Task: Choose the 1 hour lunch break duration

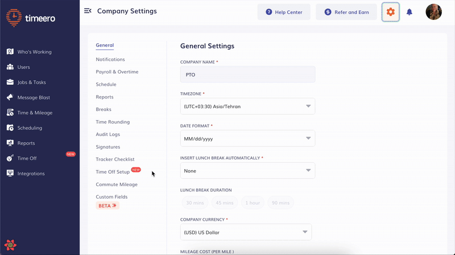Action: (252, 203)
